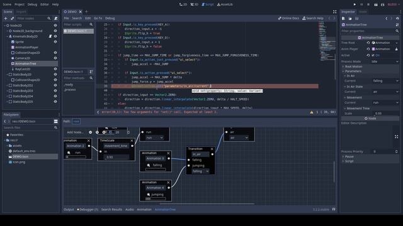403x226 pixels.
Task: Hide the StaticBody2D2 node
Action: point(55,85)
